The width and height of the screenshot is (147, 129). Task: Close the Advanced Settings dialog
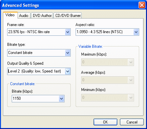click(142, 5)
